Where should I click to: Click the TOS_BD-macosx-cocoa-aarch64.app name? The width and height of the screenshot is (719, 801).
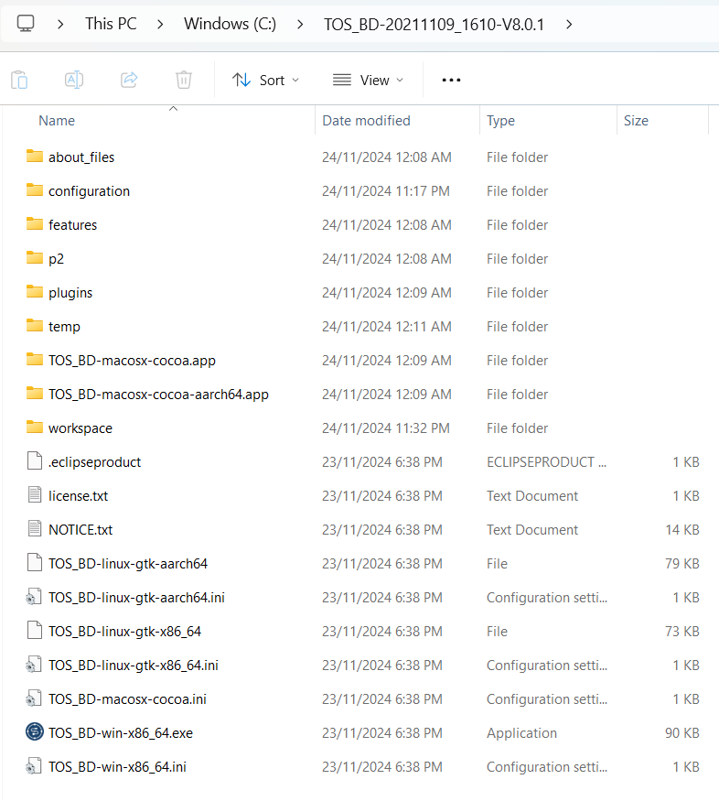[x=158, y=395]
